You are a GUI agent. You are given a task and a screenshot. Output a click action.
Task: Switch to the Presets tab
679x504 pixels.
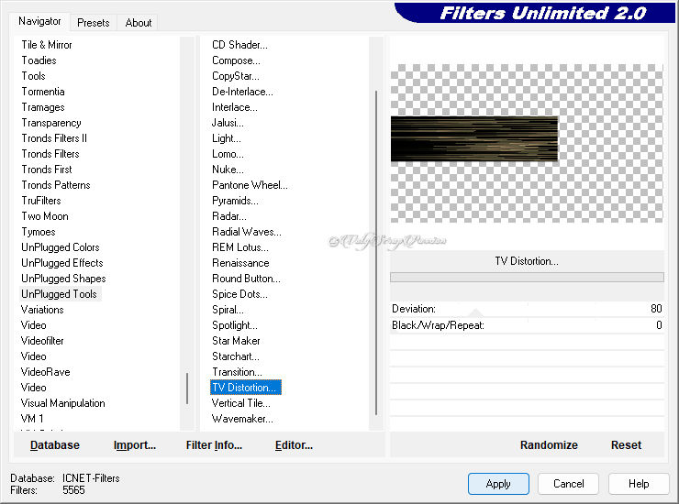[93, 23]
